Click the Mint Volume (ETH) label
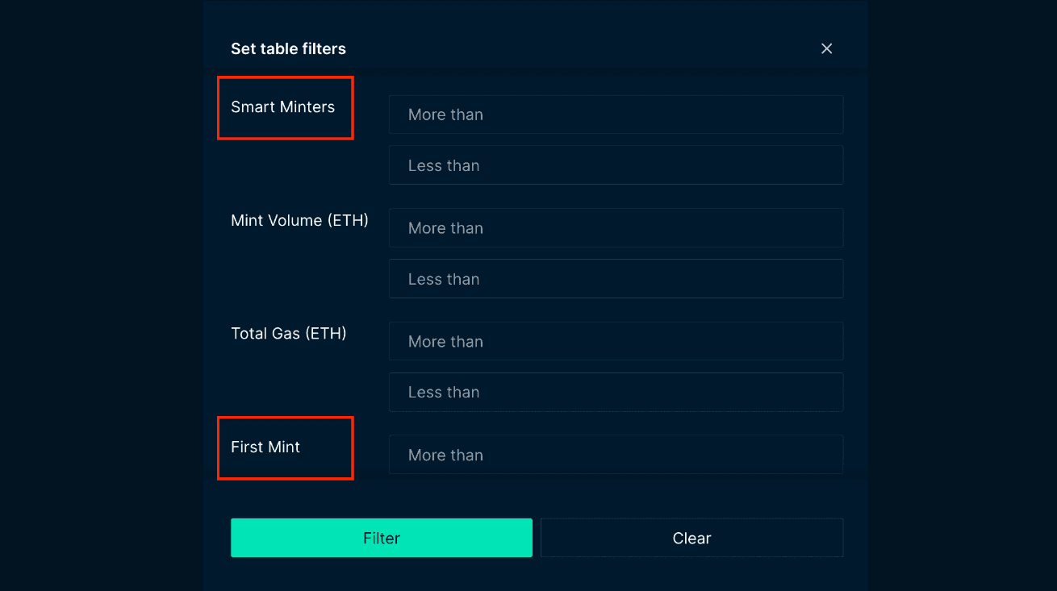Image resolution: width=1057 pixels, height=591 pixels. tap(299, 219)
